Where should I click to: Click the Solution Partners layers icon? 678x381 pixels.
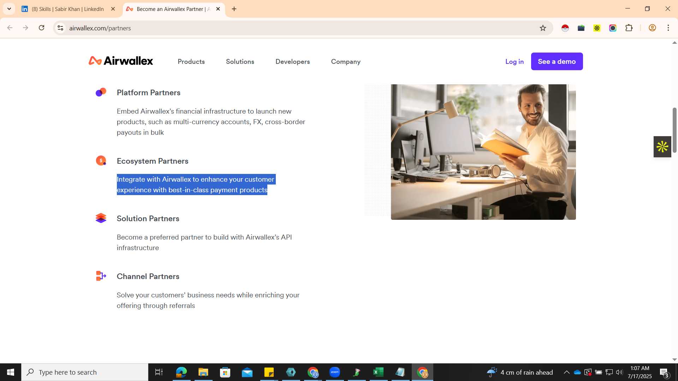coord(101,218)
